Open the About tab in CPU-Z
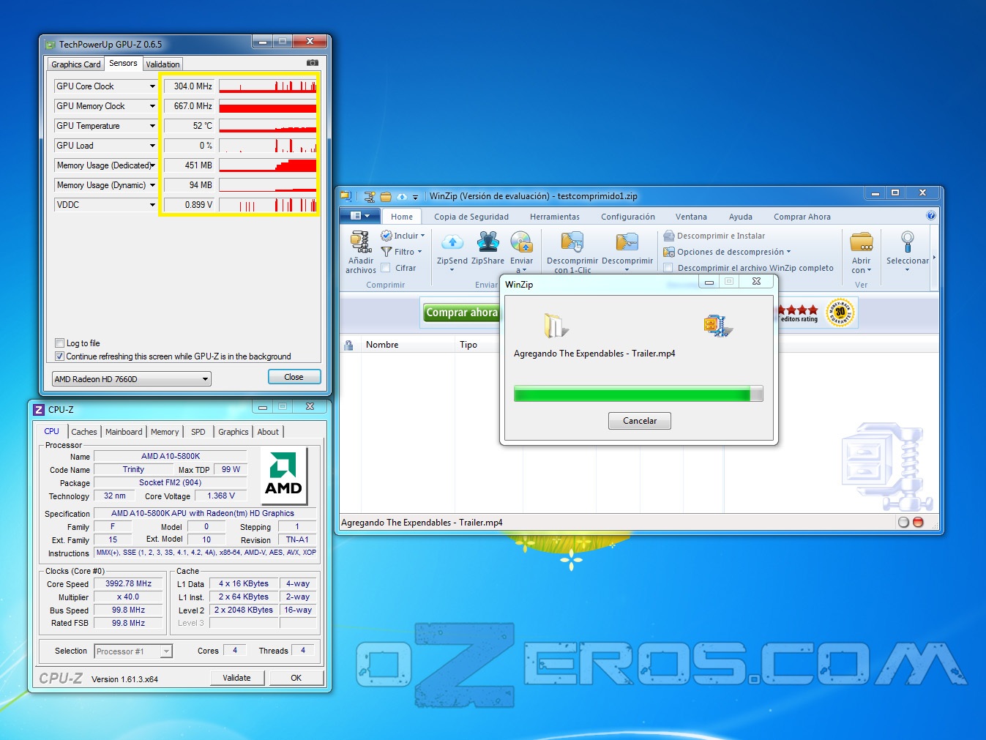This screenshot has width=986, height=740. (x=268, y=432)
